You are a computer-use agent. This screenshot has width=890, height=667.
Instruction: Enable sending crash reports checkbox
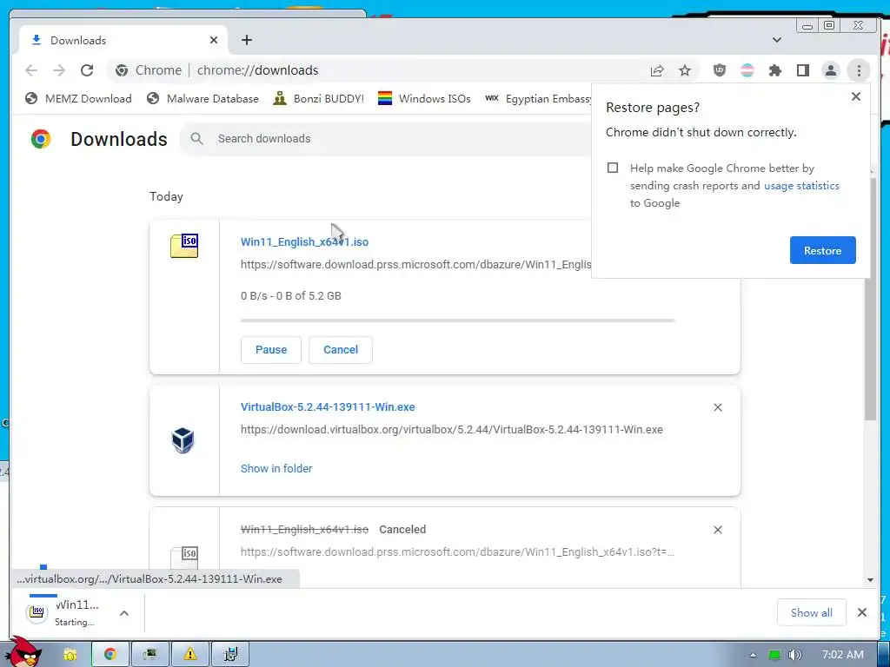(613, 168)
